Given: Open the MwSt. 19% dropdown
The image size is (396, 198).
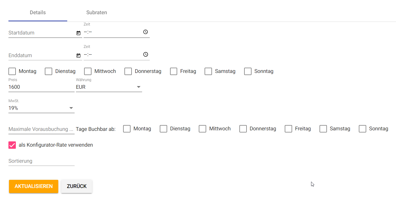Looking at the screenshot, I should point(41,108).
